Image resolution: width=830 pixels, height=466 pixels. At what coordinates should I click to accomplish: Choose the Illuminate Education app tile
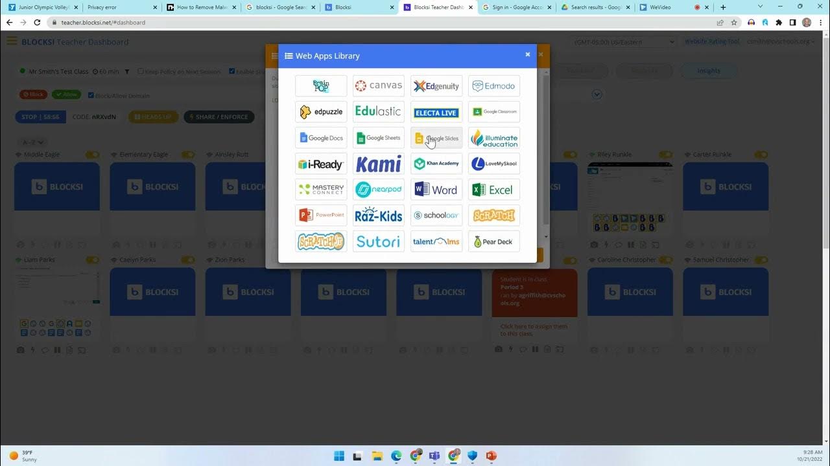tap(494, 138)
